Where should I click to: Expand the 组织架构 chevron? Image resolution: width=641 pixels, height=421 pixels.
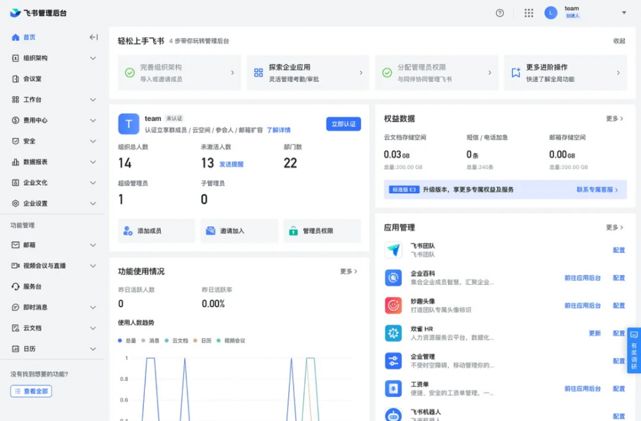pos(93,58)
